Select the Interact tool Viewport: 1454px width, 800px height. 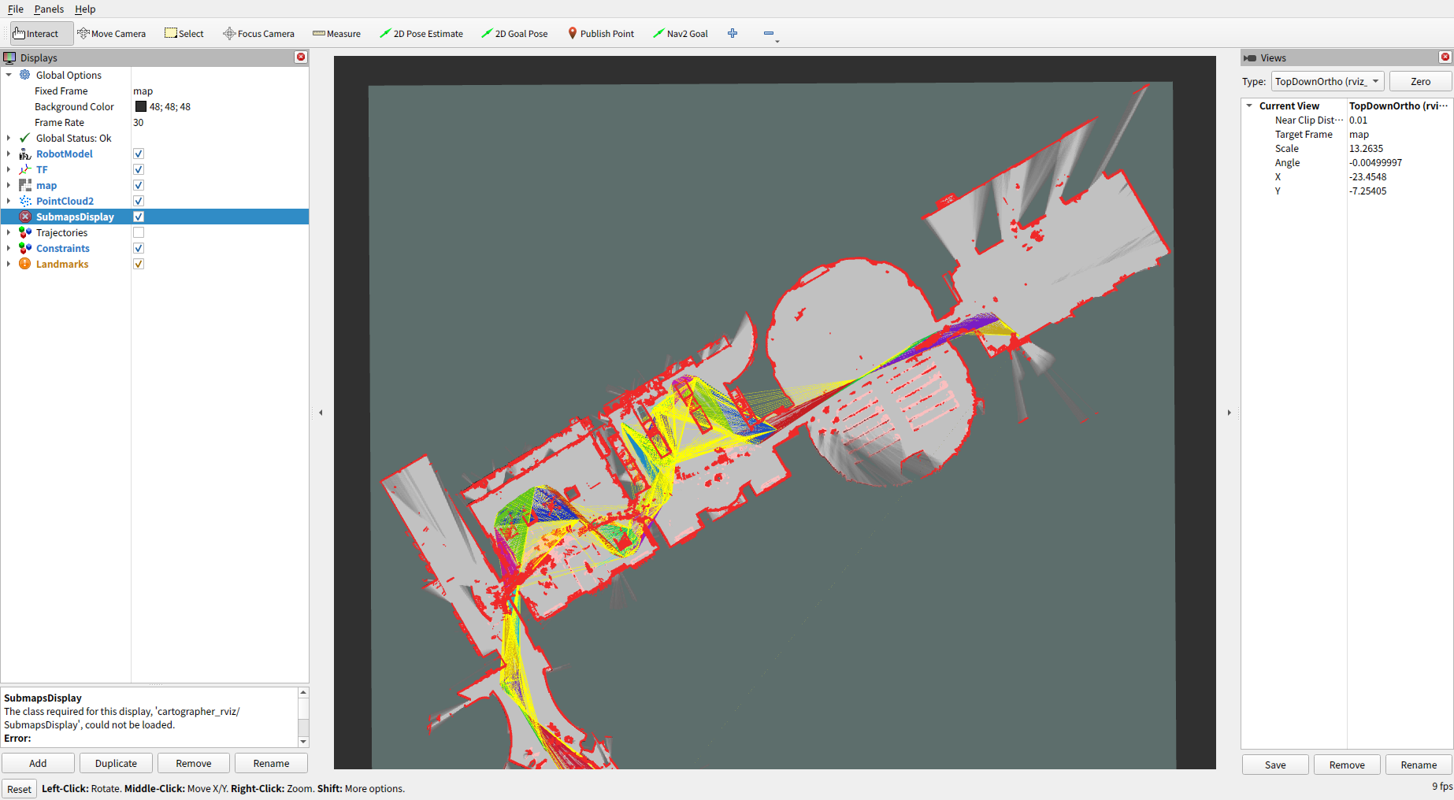[x=35, y=33]
